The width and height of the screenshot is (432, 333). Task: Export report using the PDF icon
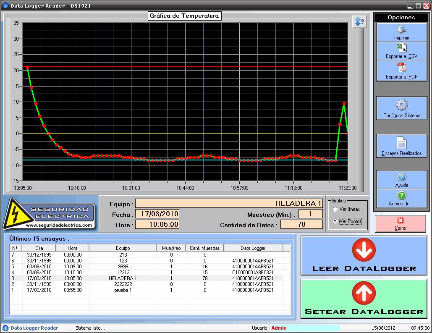pos(401,68)
